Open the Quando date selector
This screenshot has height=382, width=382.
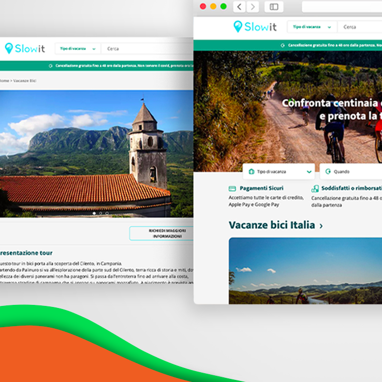351,171
